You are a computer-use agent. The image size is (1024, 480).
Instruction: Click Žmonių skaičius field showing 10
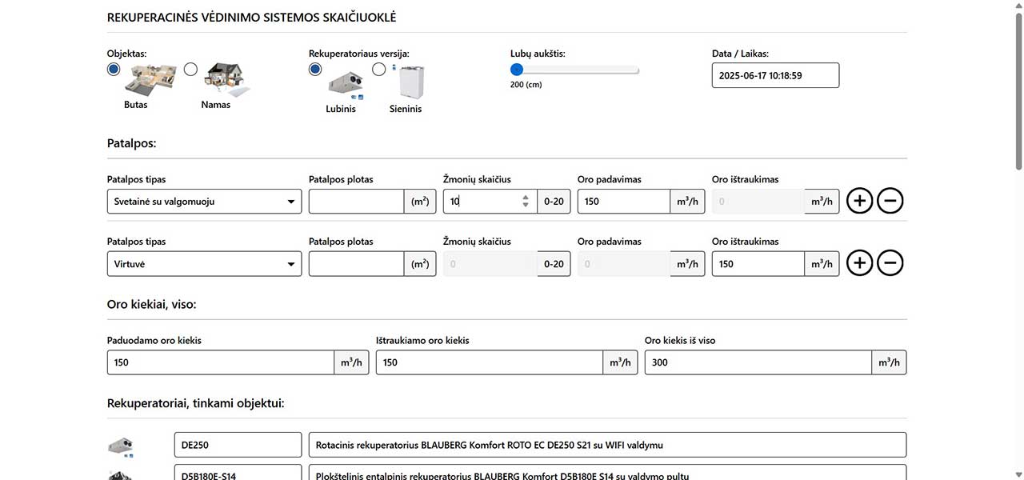pos(490,202)
